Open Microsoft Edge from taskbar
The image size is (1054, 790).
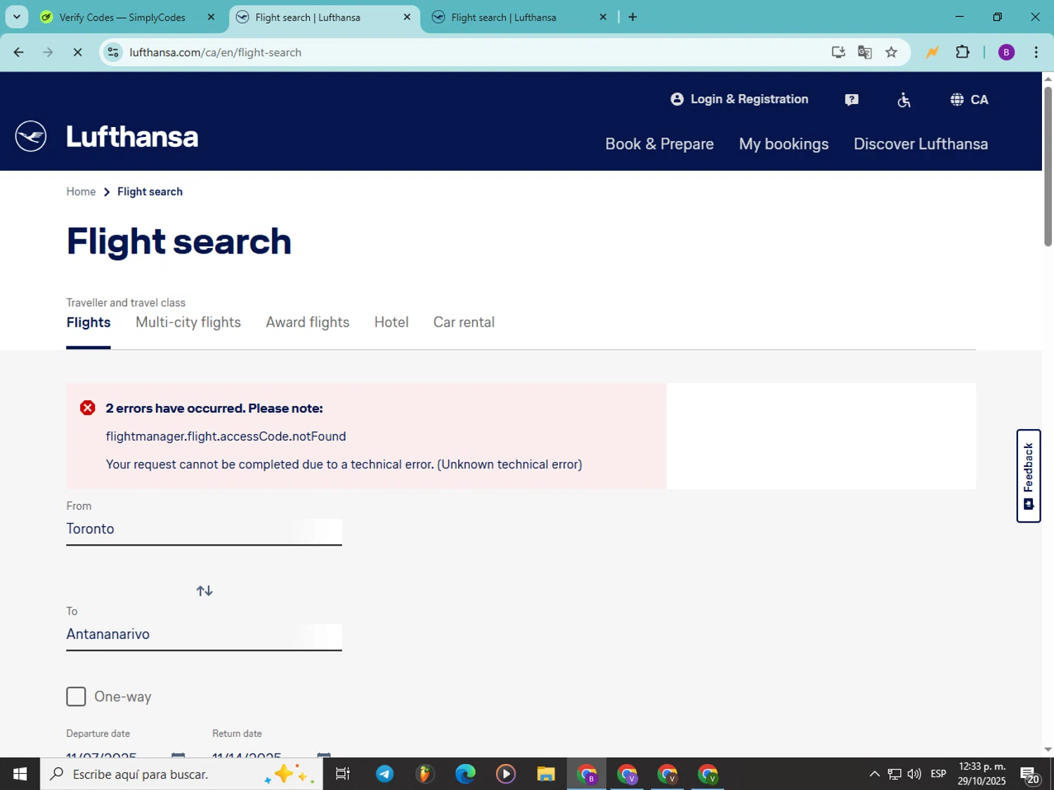465,774
